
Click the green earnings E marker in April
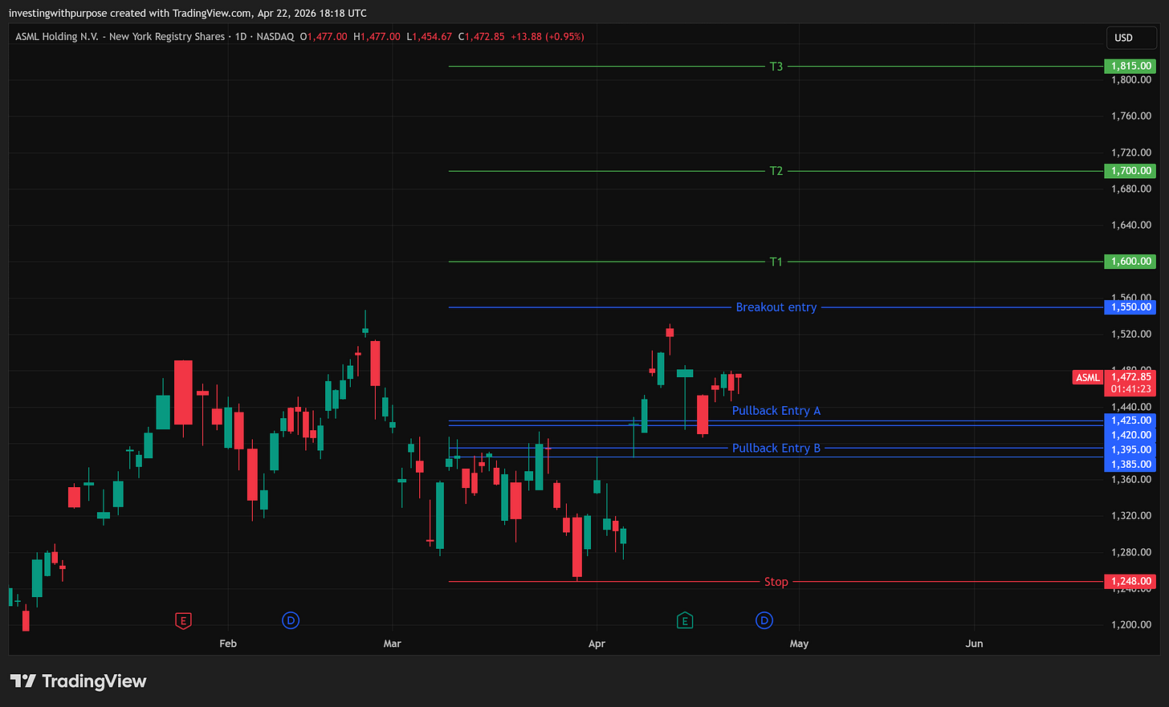(685, 620)
